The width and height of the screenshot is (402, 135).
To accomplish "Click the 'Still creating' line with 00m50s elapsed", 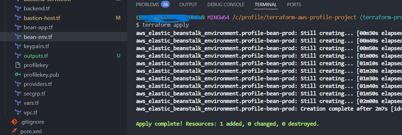I will [269, 48].
